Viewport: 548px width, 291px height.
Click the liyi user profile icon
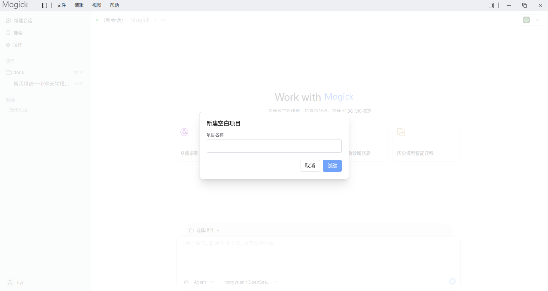point(10,282)
